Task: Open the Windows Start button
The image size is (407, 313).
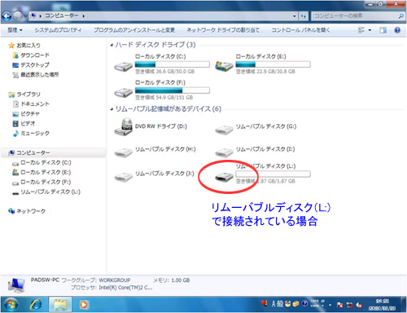Action: [11, 305]
